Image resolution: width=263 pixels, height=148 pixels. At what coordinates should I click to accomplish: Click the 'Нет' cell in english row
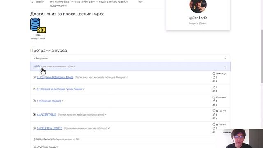coord(140,2)
